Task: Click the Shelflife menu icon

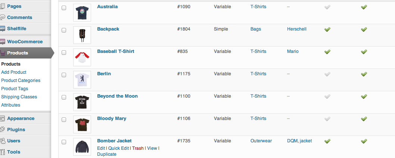Action: [3, 28]
